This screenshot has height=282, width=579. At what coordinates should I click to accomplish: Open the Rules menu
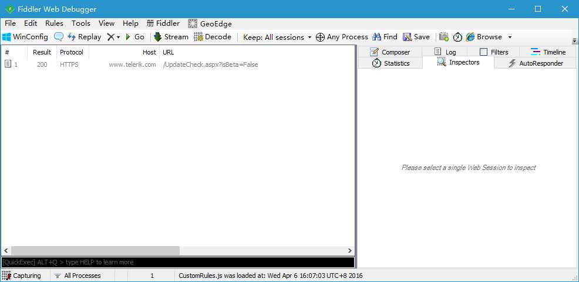[54, 23]
